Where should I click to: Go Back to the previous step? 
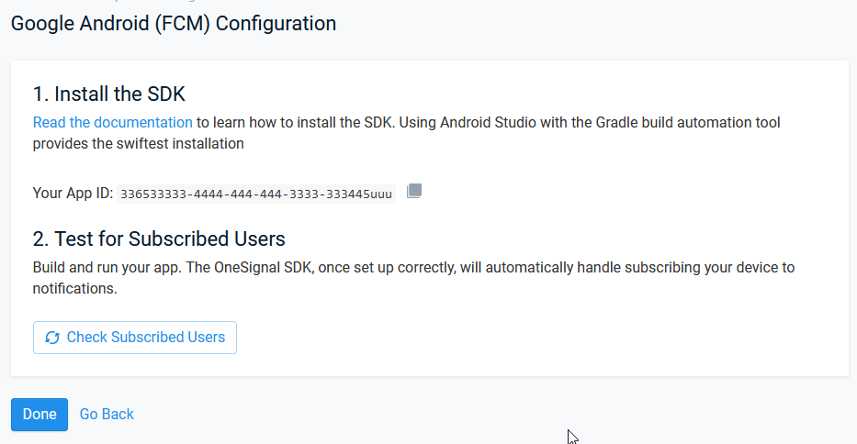pyautogui.click(x=107, y=414)
